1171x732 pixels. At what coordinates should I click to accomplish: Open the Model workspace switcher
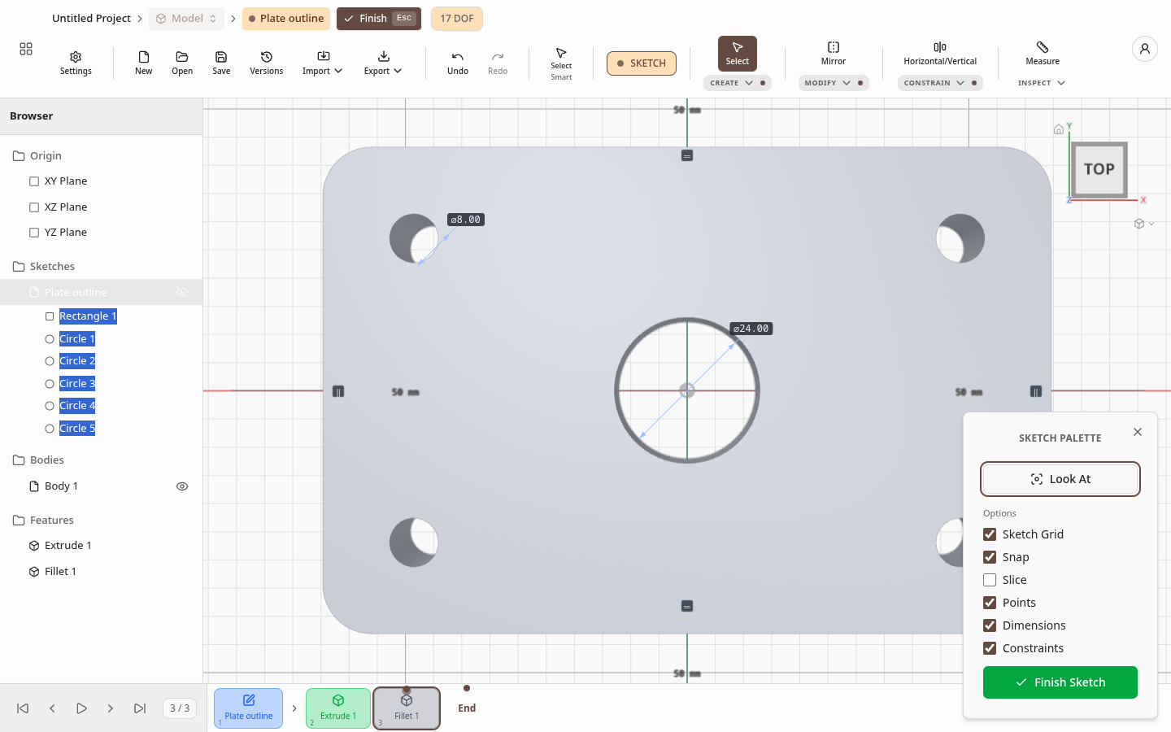point(186,19)
